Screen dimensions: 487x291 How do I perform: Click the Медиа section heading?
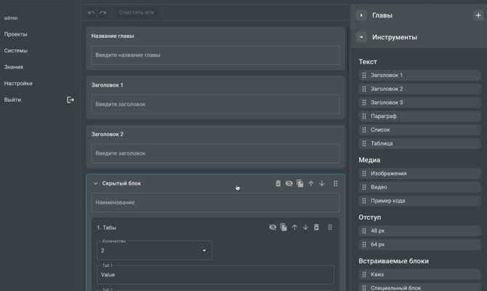369,160
